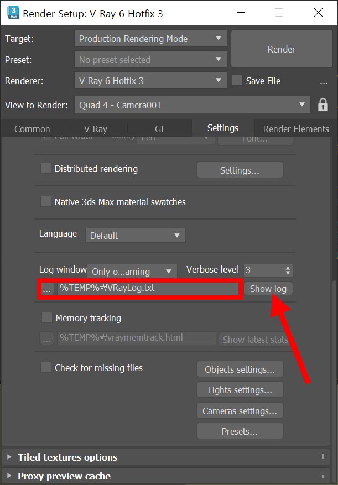The width and height of the screenshot is (338, 485).
Task: Click the Show log button
Action: pyautogui.click(x=268, y=289)
